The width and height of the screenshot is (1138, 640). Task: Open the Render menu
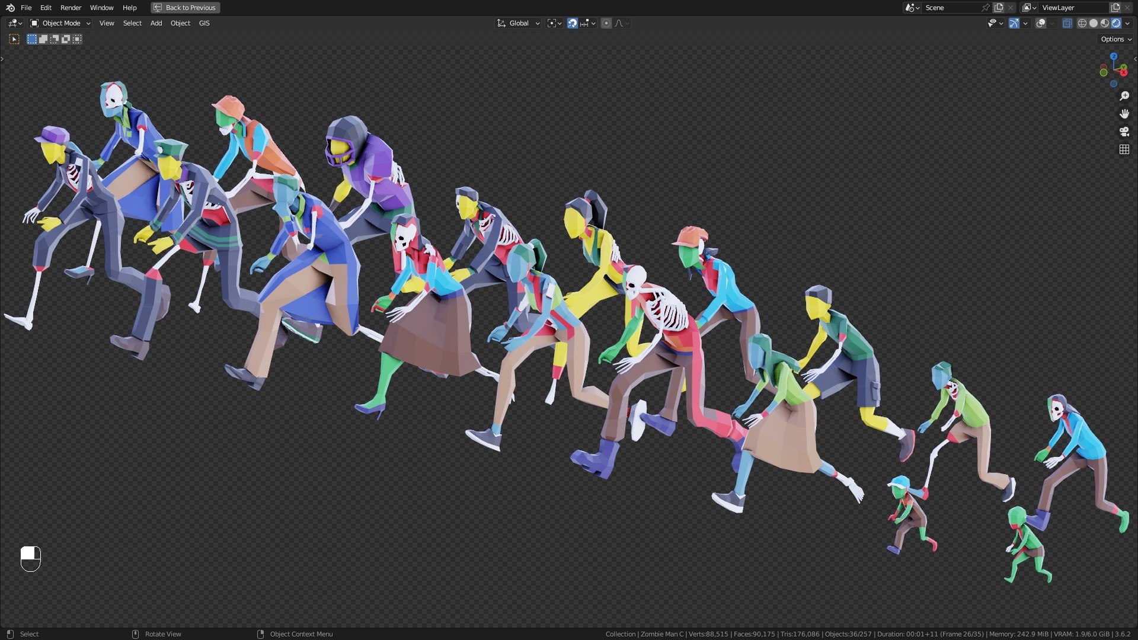pyautogui.click(x=71, y=8)
